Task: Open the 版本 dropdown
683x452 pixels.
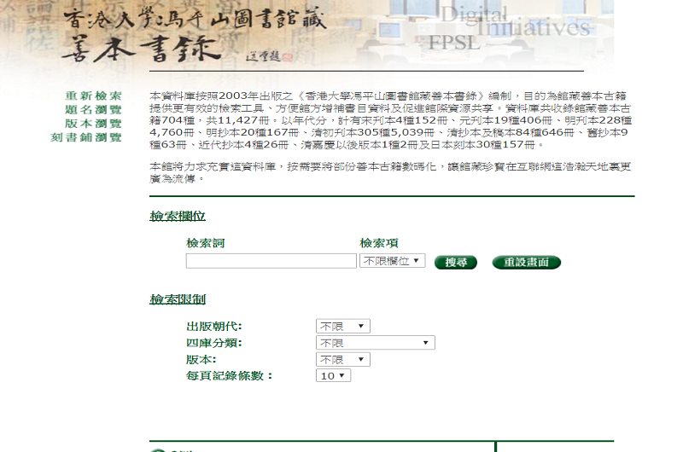Action: coord(343,359)
